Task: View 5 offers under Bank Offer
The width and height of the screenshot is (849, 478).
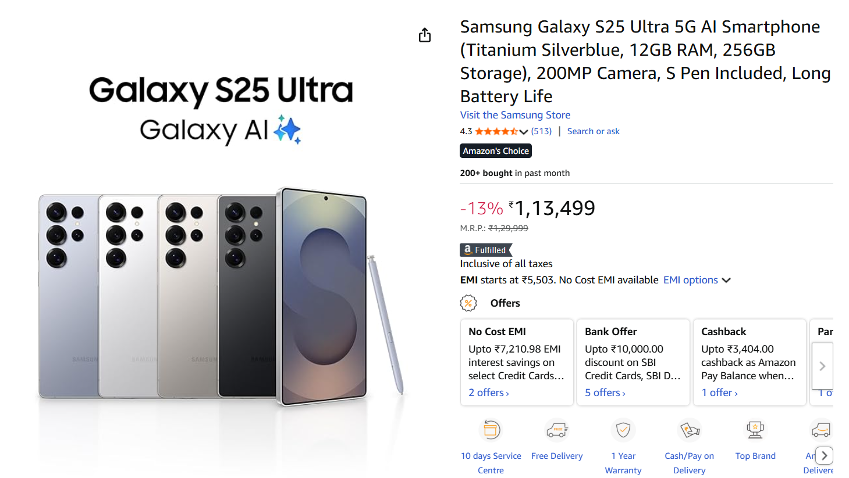Action: click(x=605, y=393)
